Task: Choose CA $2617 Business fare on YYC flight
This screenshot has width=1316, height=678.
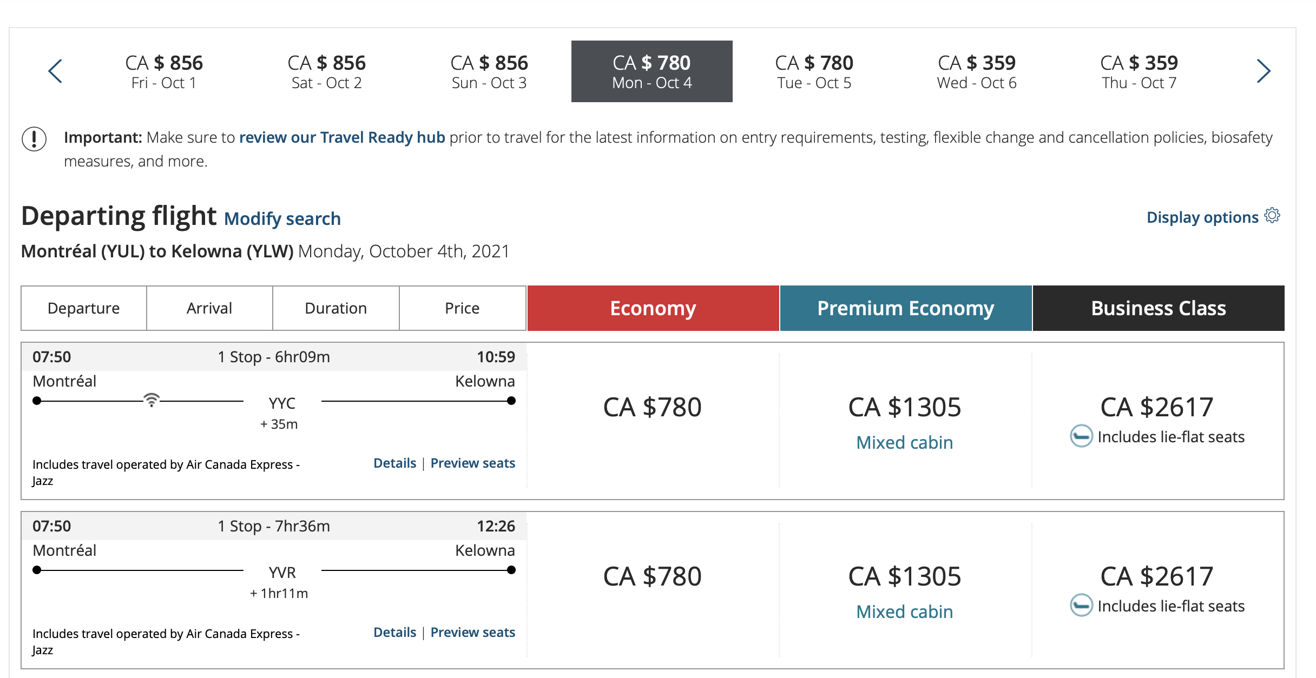Action: [x=1157, y=407]
